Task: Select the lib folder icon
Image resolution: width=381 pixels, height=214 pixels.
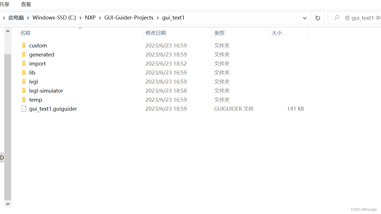Action: point(24,73)
